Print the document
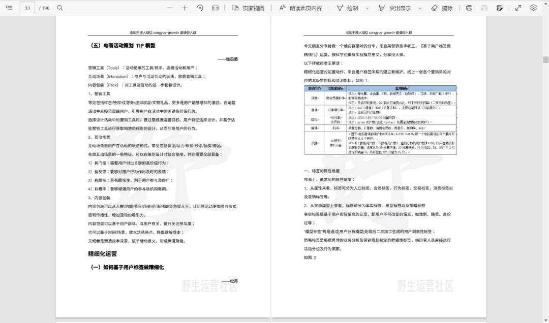Image resolution: width=549 pixels, height=323 pixels. pos(469,8)
